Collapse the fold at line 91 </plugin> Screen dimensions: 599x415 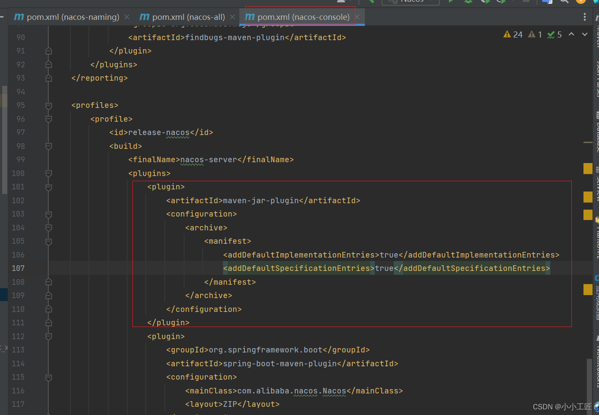49,51
